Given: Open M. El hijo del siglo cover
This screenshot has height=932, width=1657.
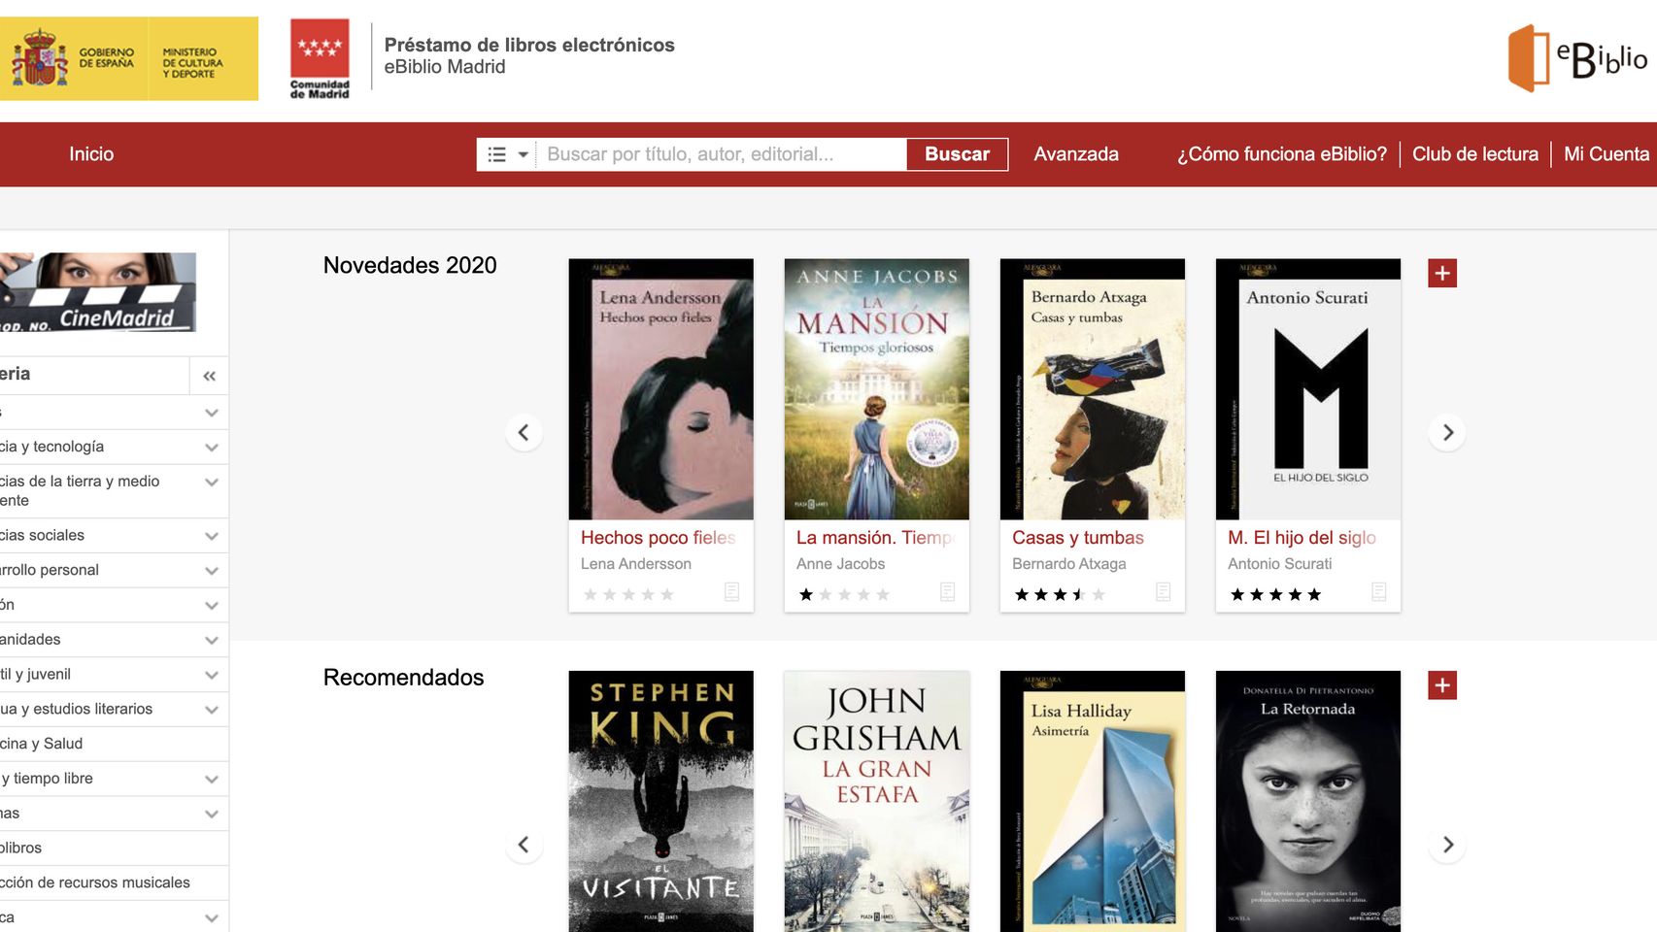Looking at the screenshot, I should (1308, 389).
